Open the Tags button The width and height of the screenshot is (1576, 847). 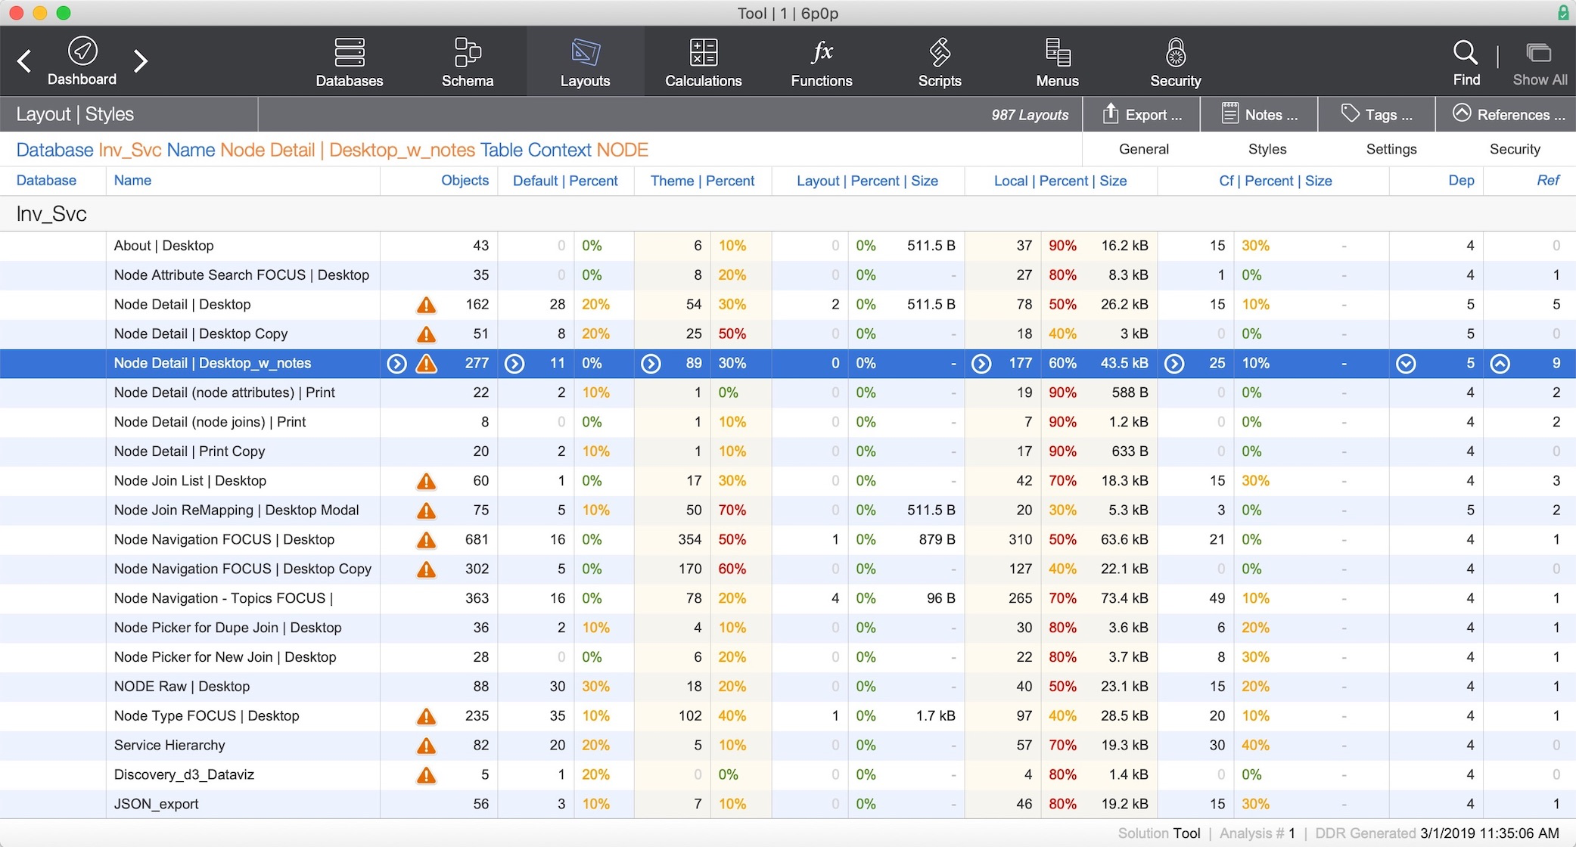(1376, 114)
